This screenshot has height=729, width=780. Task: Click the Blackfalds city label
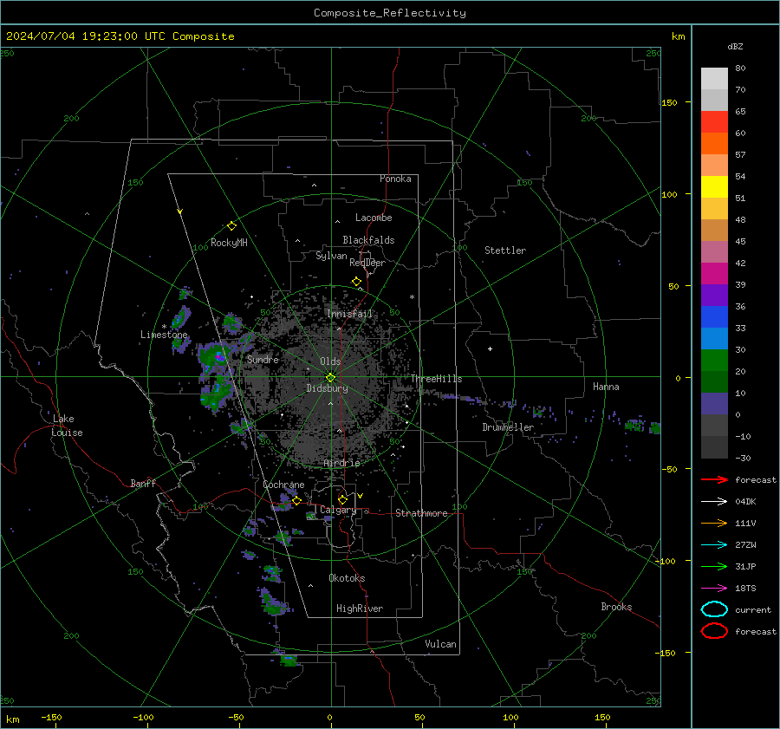[x=368, y=240]
